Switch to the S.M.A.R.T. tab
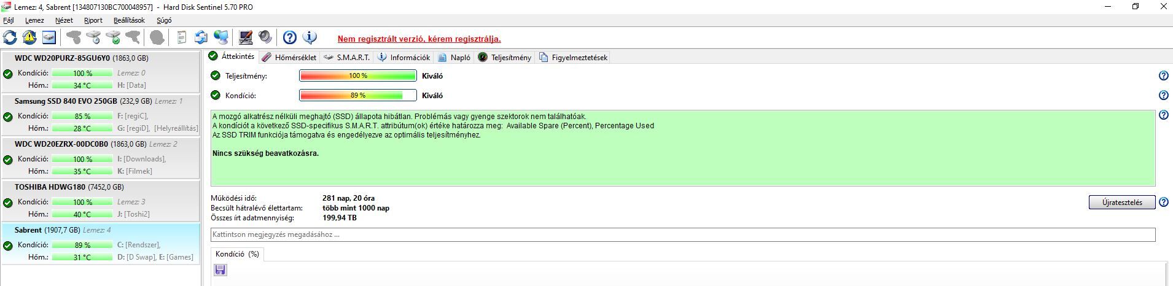The width and height of the screenshot is (1173, 286). tap(347, 57)
